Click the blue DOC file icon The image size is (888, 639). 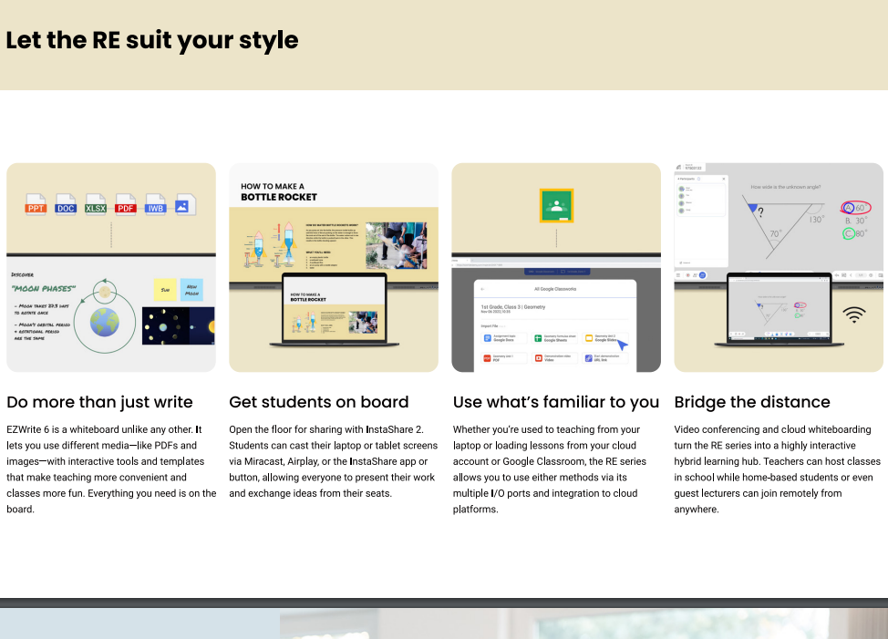pyautogui.click(x=66, y=204)
